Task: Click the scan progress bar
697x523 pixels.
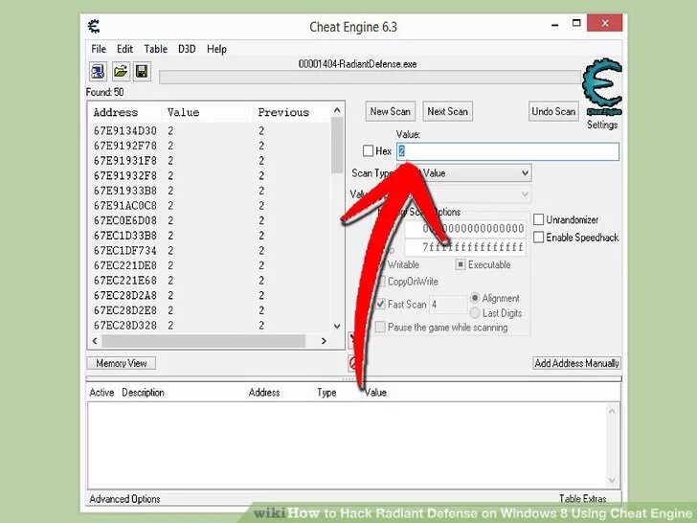Action: [x=371, y=78]
